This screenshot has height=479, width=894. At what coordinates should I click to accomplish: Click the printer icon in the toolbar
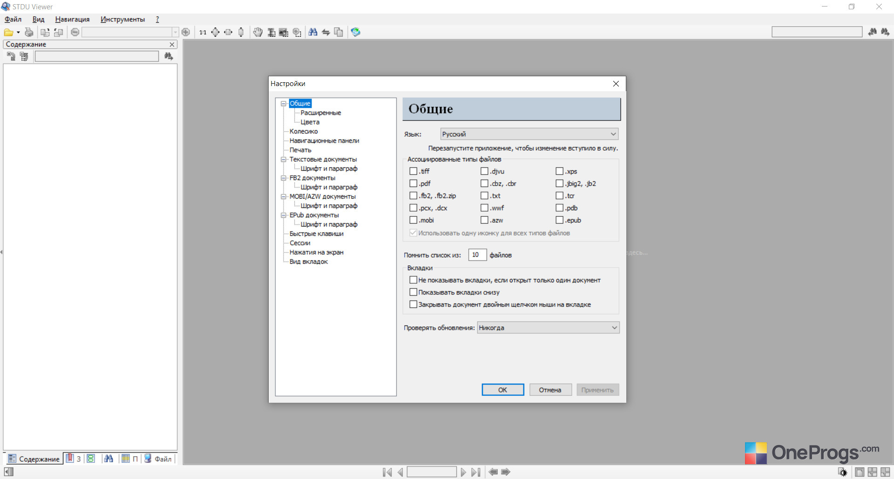29,32
